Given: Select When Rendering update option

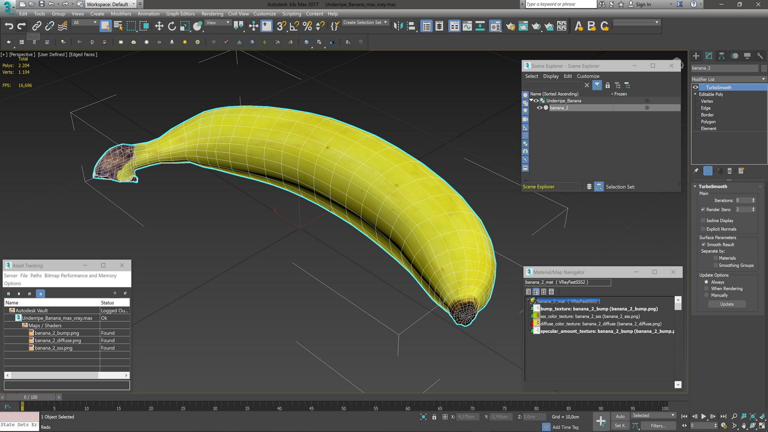Looking at the screenshot, I should click(x=706, y=289).
